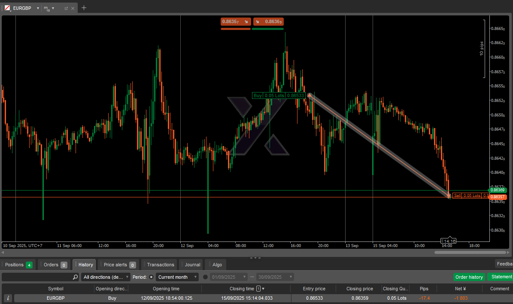Close the EURGBP chart tab
The height and width of the screenshot is (304, 513).
click(x=73, y=8)
